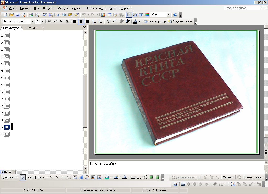
Task: Start slide show from current slide button
Action: (x=10, y=172)
